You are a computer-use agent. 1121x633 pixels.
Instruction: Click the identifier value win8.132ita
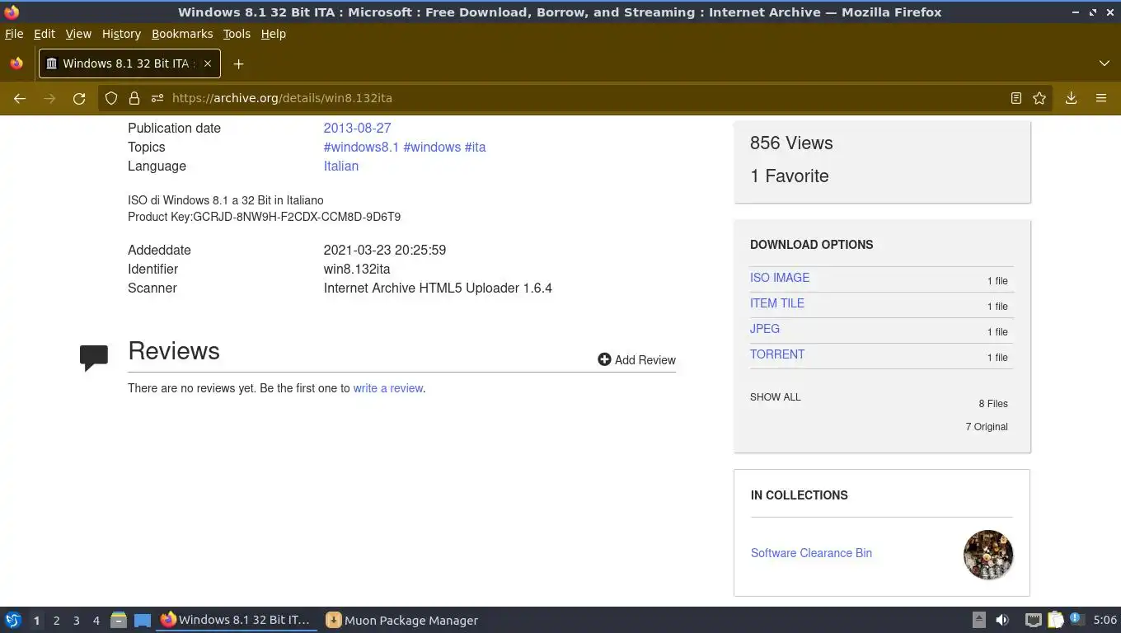click(x=357, y=269)
